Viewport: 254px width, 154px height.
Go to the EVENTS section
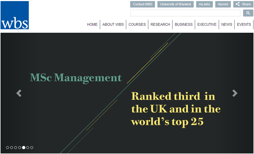244,24
